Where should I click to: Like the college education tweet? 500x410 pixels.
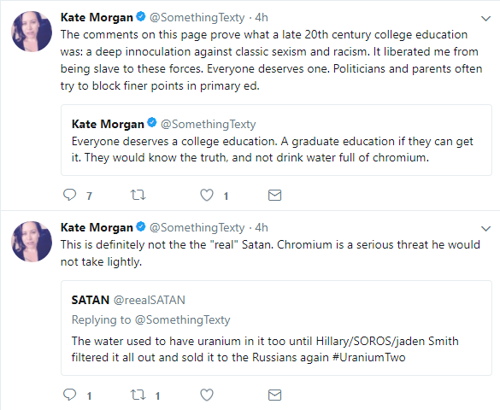click(207, 195)
